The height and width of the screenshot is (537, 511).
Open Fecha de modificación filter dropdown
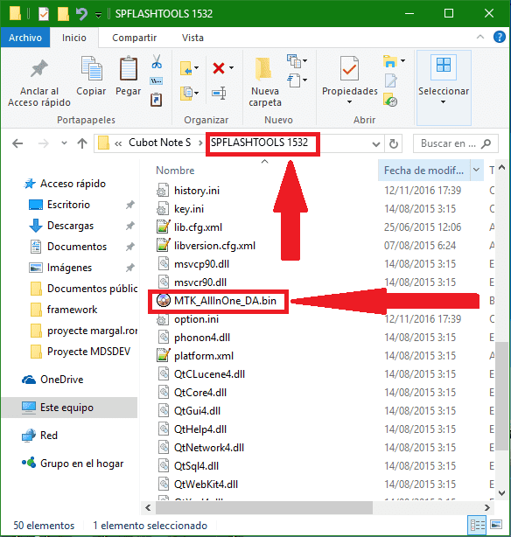pos(476,171)
